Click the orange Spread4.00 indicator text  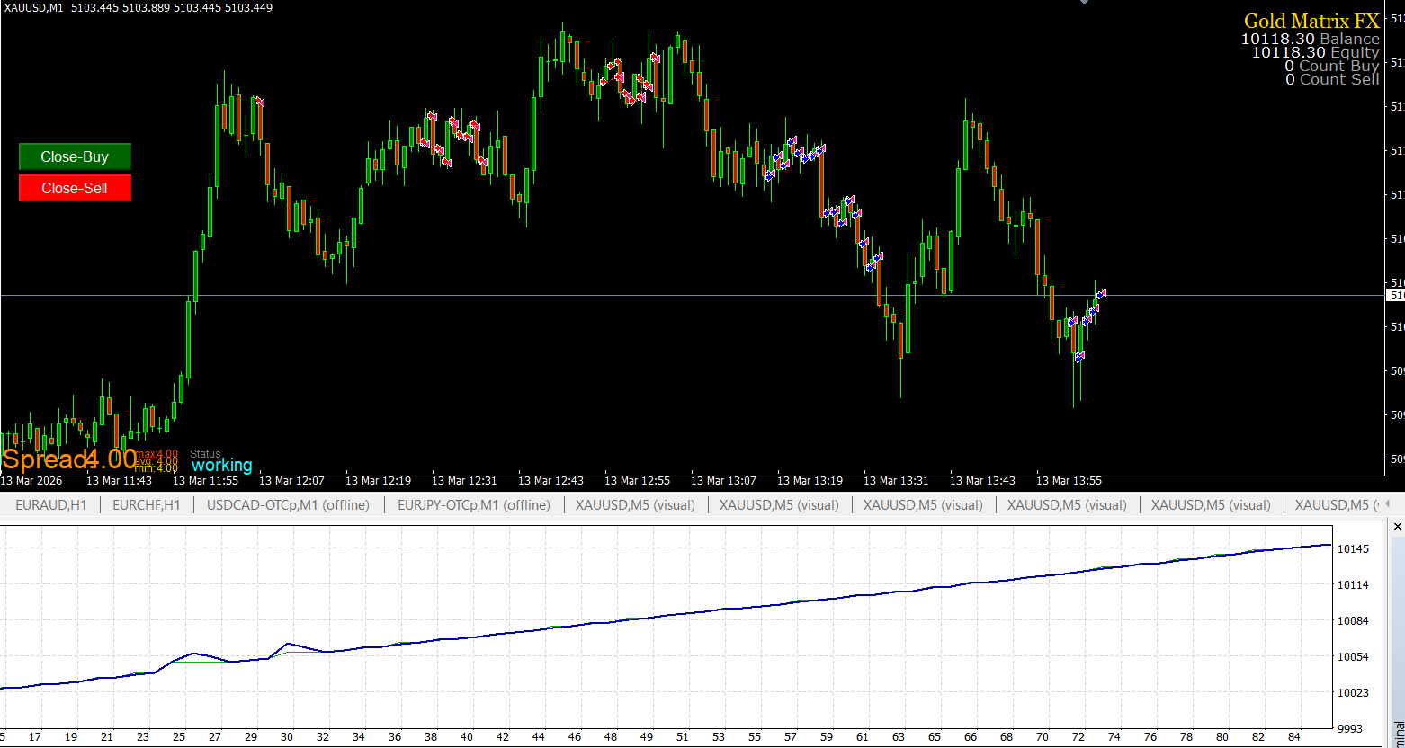pos(69,459)
